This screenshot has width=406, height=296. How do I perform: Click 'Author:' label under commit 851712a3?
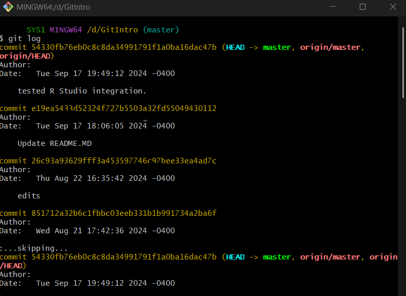click(x=15, y=222)
